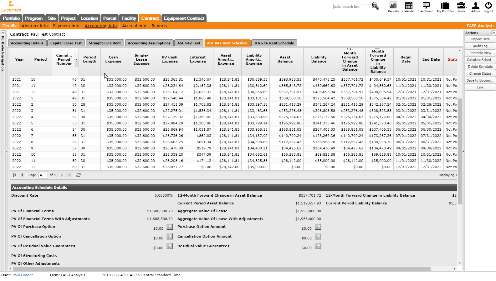Open Abstract Info submenu
This screenshot has height=281, width=496.
tap(35, 26)
